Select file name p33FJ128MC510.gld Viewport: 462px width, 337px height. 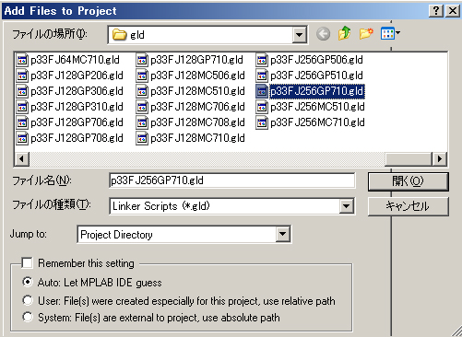[x=197, y=91]
